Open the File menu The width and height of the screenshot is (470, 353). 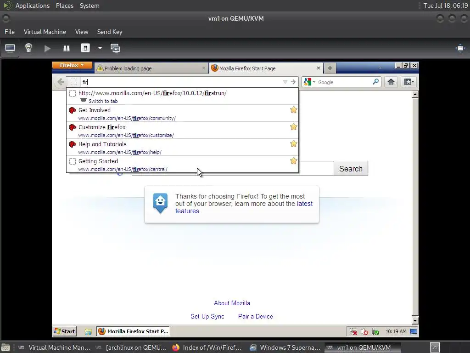10,32
